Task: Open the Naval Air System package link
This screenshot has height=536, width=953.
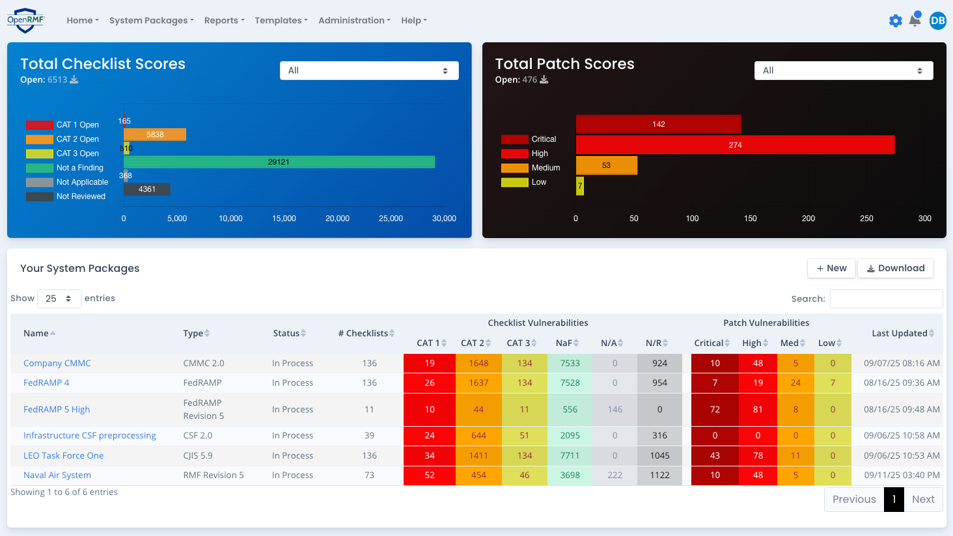Action: pyautogui.click(x=57, y=475)
